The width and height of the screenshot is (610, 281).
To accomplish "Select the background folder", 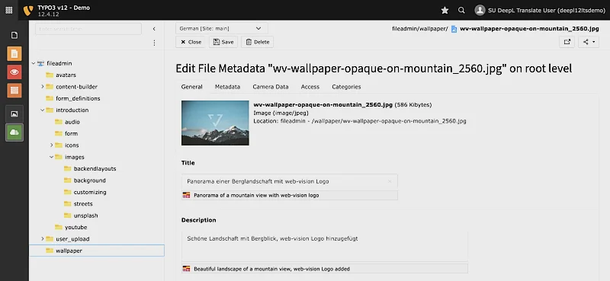I will click(x=89, y=180).
